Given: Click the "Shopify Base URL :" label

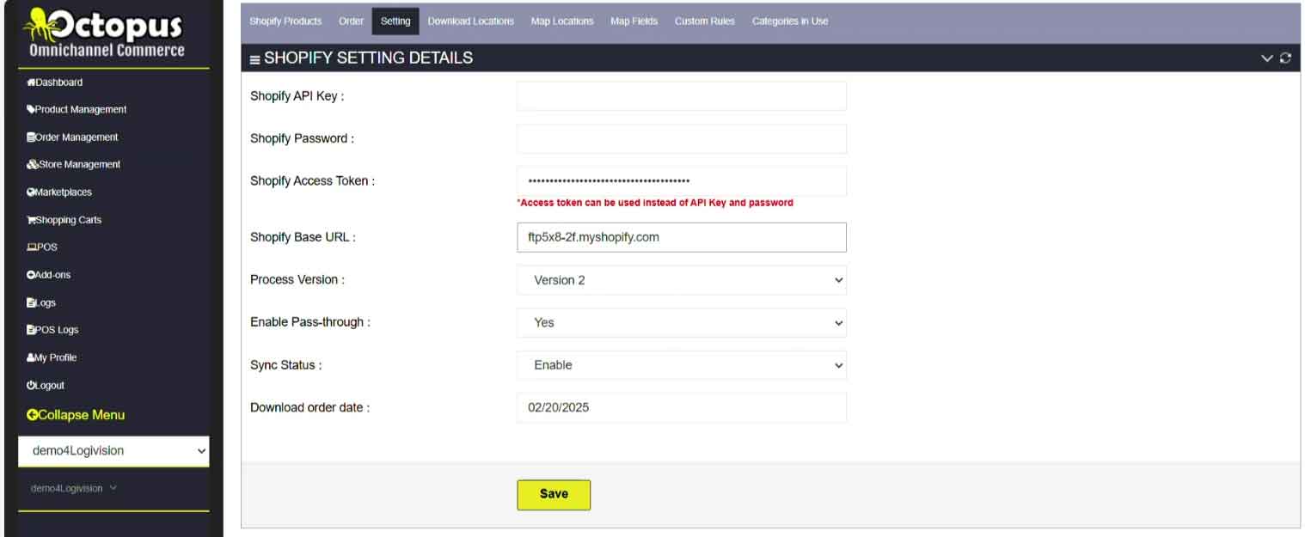Looking at the screenshot, I should 303,237.
